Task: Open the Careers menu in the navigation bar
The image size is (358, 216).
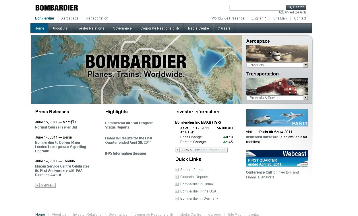Action: pyautogui.click(x=224, y=28)
